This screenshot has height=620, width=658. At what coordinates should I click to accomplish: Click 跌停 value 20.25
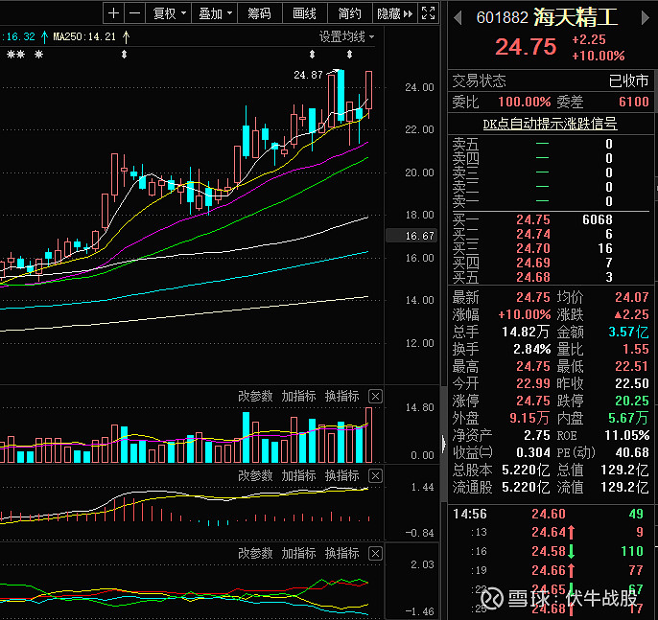click(x=632, y=401)
